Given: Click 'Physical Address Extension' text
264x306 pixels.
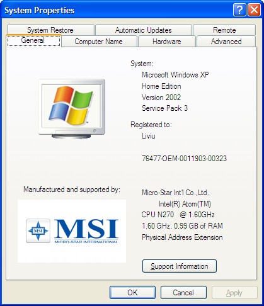Looking at the screenshot, I should [x=182, y=237].
